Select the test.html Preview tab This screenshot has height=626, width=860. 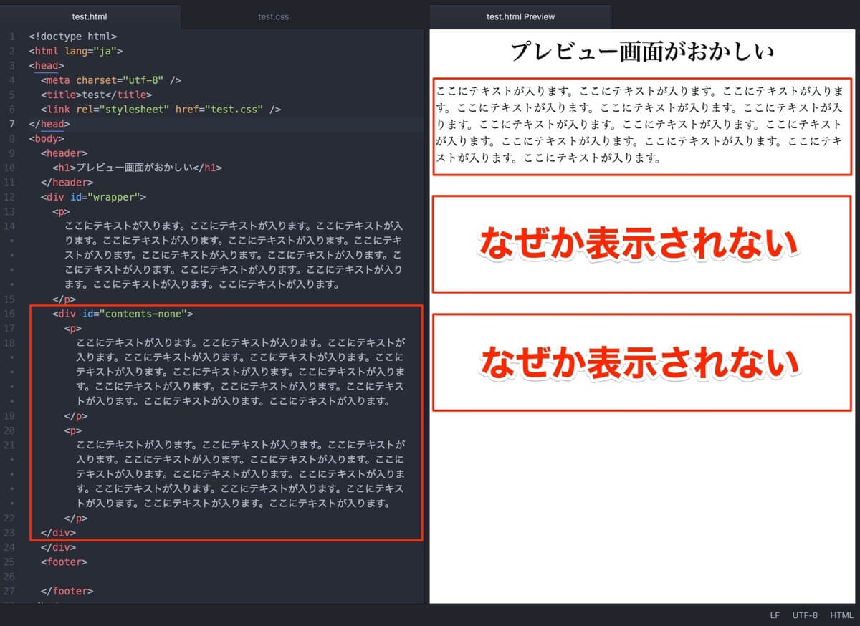520,16
